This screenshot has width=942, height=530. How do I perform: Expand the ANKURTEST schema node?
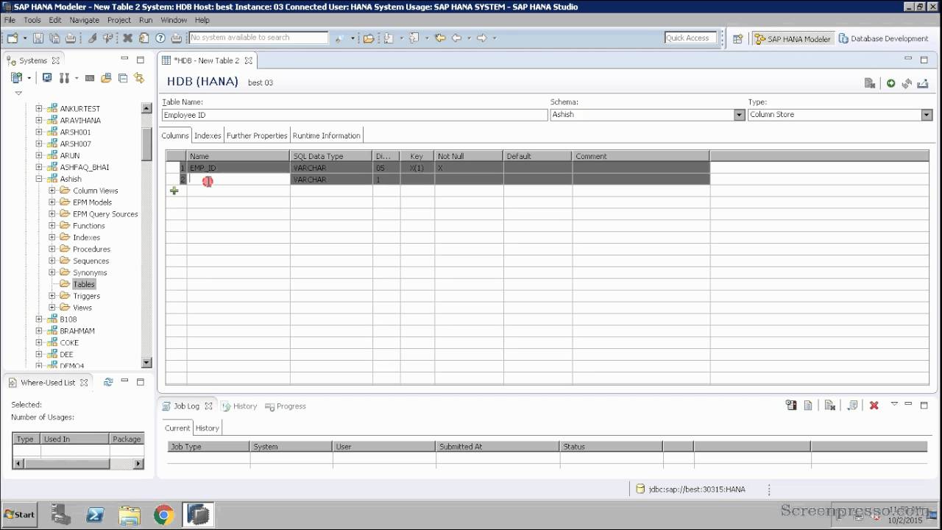tap(39, 109)
